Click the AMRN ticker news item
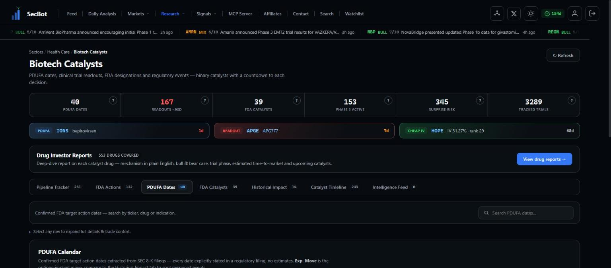The image size is (611, 268). [270, 32]
